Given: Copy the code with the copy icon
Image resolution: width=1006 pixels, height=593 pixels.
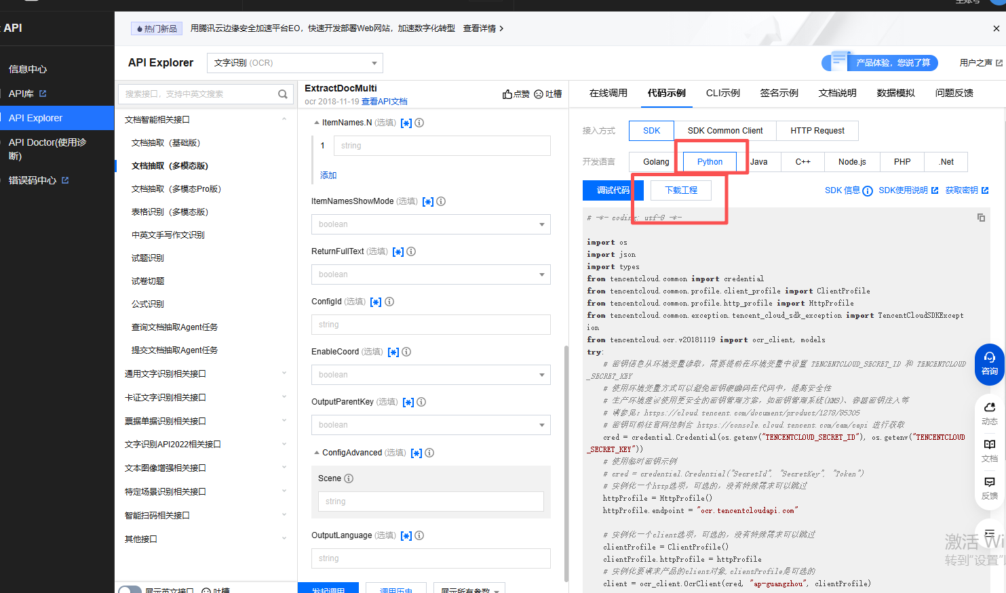Looking at the screenshot, I should coord(981,218).
